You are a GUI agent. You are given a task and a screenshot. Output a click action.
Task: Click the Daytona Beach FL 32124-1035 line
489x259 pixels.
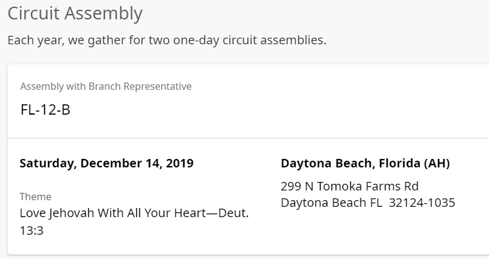pos(367,203)
